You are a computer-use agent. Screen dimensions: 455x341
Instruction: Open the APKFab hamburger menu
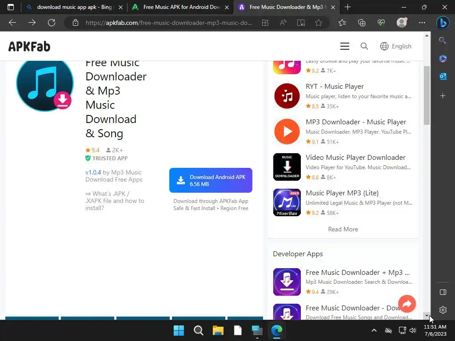pyautogui.click(x=344, y=46)
